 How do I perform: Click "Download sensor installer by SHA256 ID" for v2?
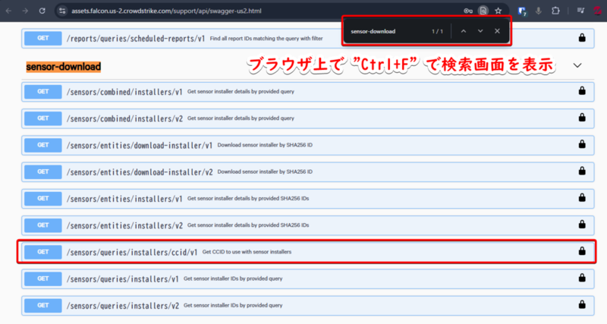click(265, 171)
